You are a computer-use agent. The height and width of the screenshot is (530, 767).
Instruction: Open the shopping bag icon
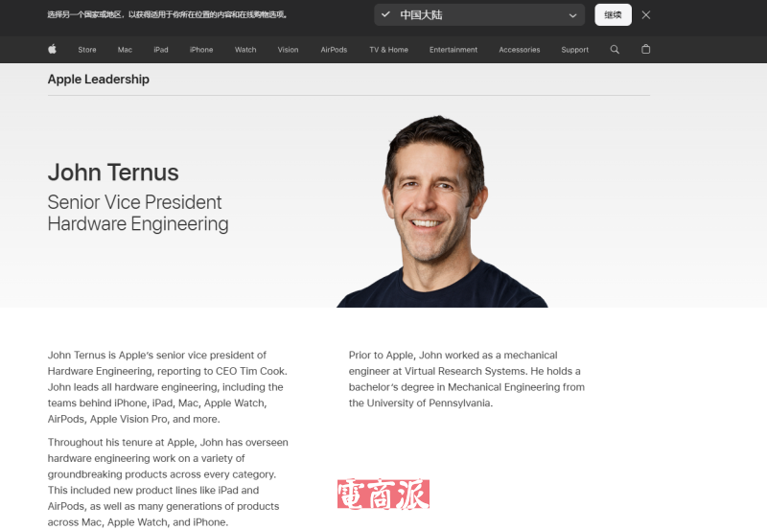pyautogui.click(x=645, y=50)
